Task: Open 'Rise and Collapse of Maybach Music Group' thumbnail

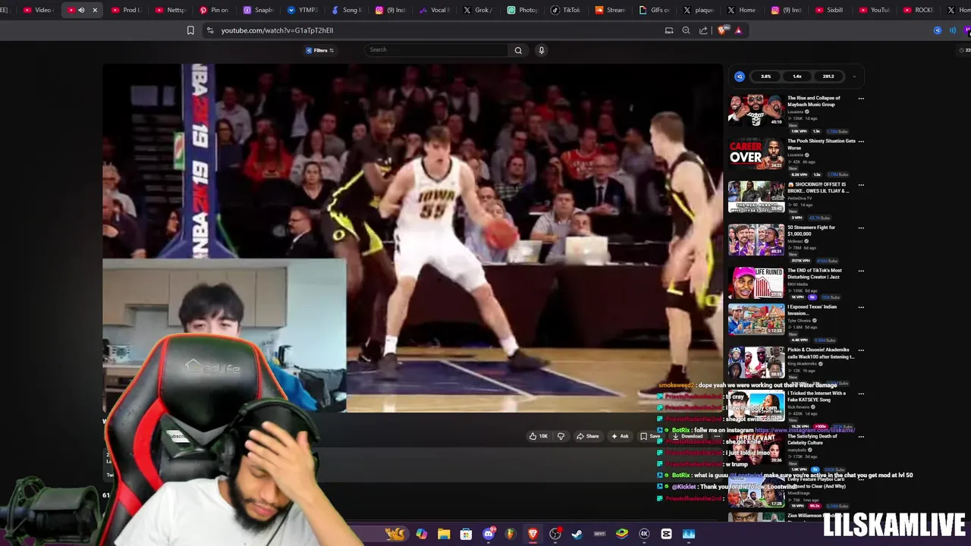Action: coord(756,110)
